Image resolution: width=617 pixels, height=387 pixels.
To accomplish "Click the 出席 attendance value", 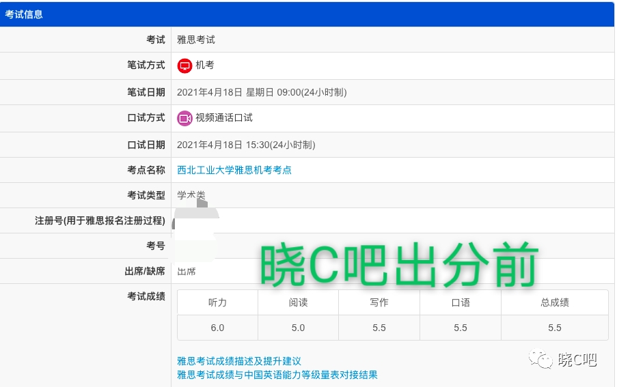I will click(187, 272).
